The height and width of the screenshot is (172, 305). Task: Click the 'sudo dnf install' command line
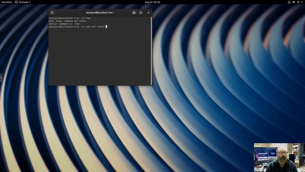pyautogui.click(x=78, y=27)
